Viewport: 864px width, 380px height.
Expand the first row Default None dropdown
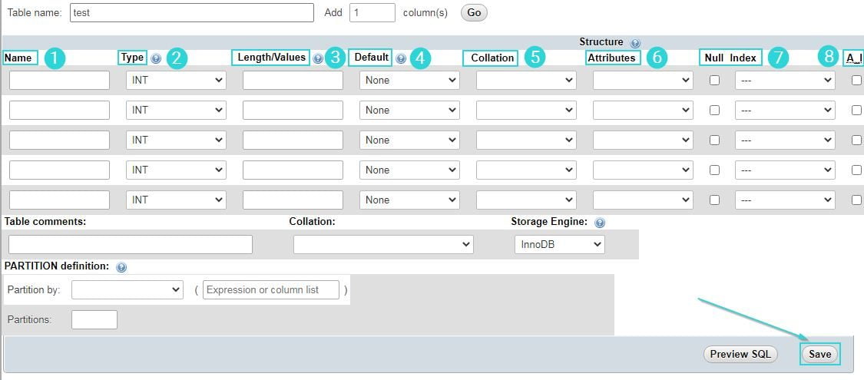pos(409,80)
